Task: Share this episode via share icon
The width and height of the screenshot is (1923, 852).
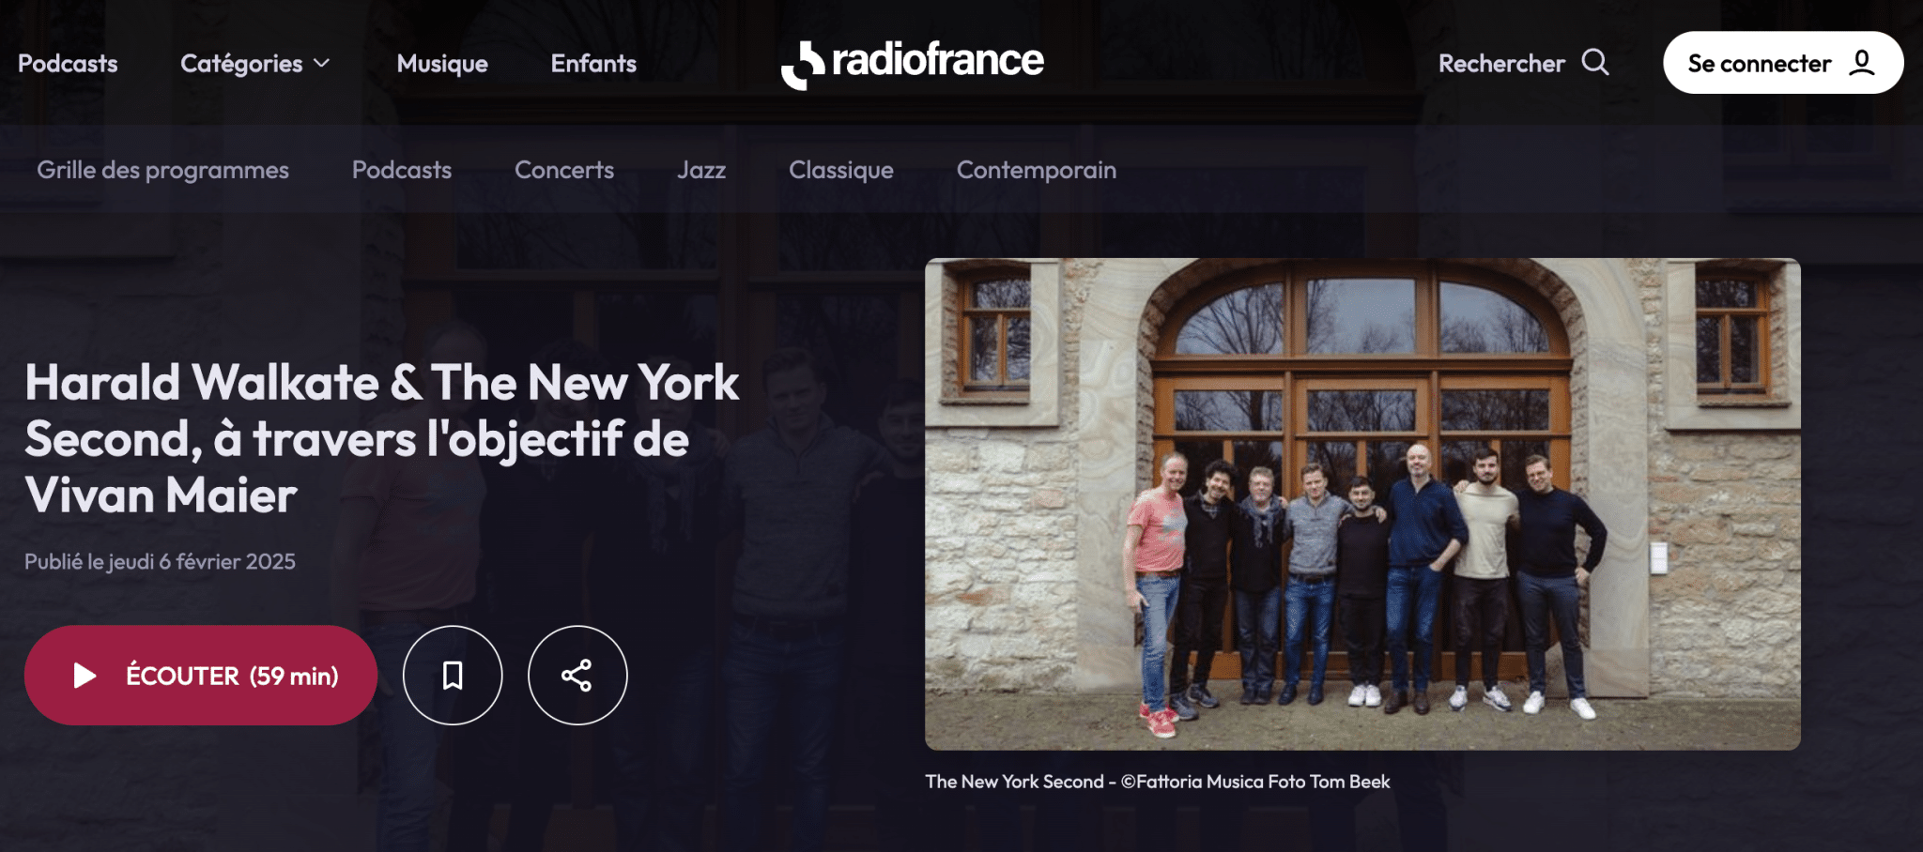Action: (x=577, y=676)
